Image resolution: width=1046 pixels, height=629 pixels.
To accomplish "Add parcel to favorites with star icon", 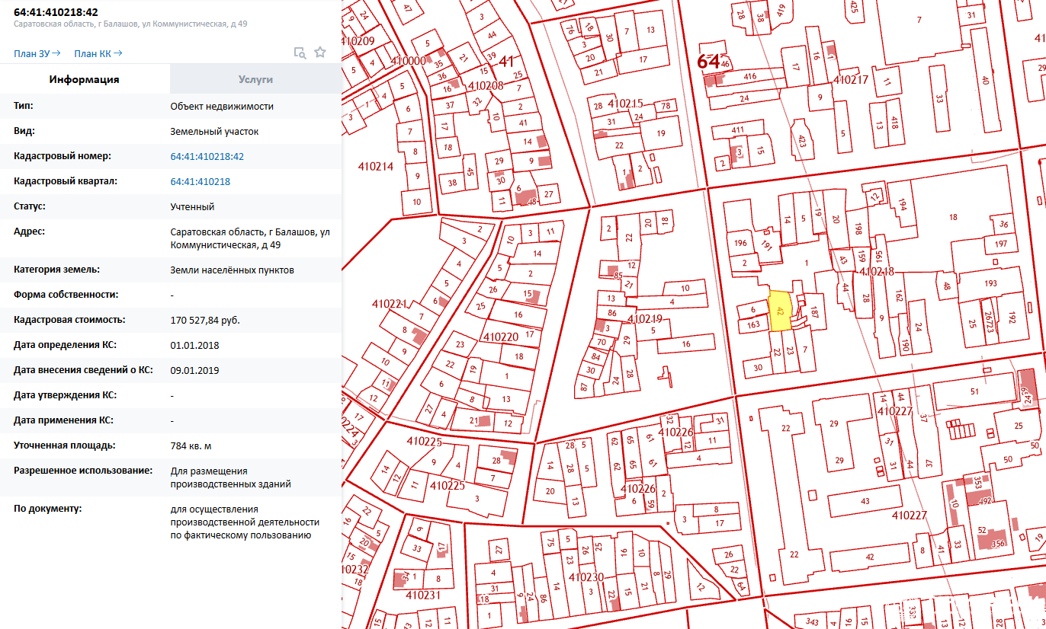I will [x=320, y=53].
